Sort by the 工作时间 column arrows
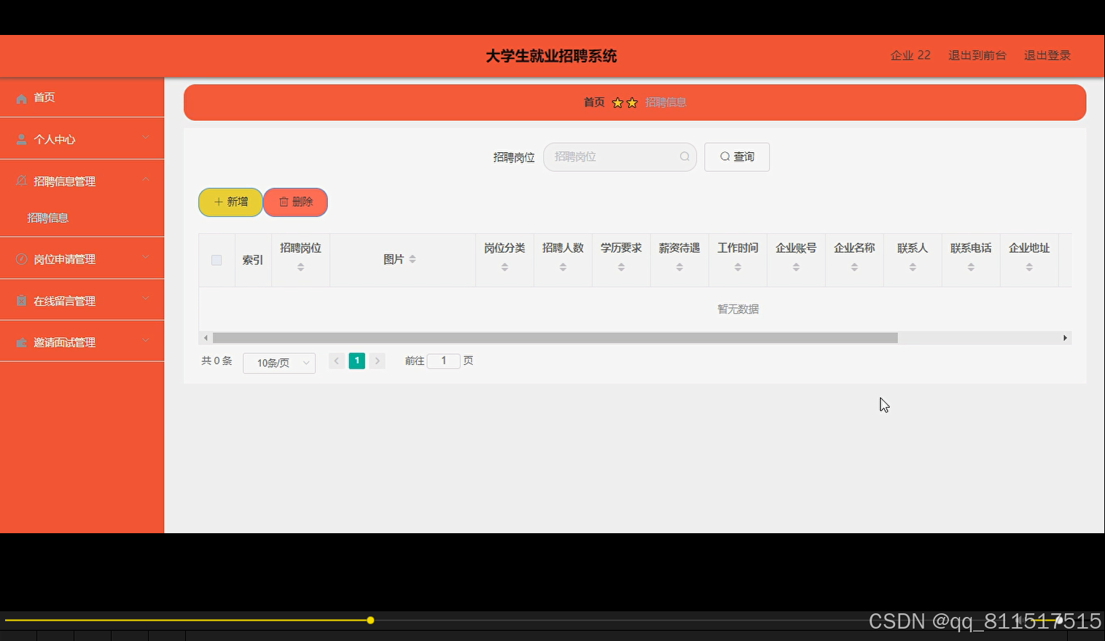This screenshot has width=1105, height=641. (738, 267)
